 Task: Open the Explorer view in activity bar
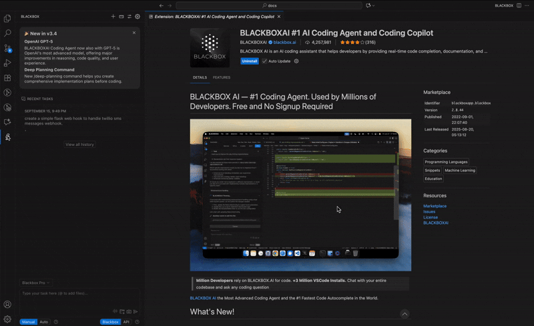pos(7,19)
